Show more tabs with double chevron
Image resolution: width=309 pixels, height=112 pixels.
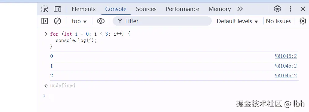click(240, 9)
